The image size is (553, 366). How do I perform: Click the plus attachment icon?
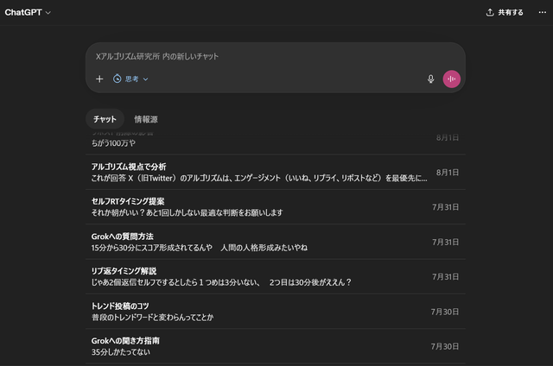point(99,79)
